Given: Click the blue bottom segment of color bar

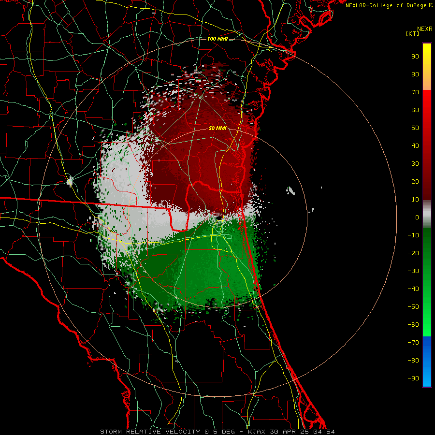Looking at the screenshot, I should point(427,362).
